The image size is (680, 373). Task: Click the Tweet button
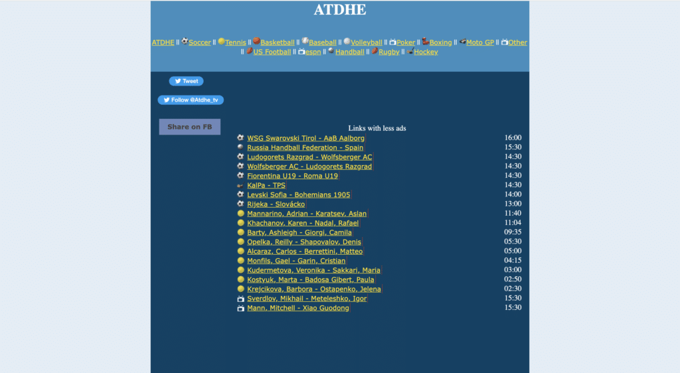(x=186, y=81)
